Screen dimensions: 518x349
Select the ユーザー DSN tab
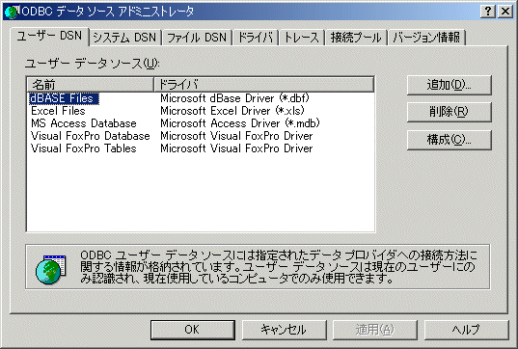[x=49, y=36]
